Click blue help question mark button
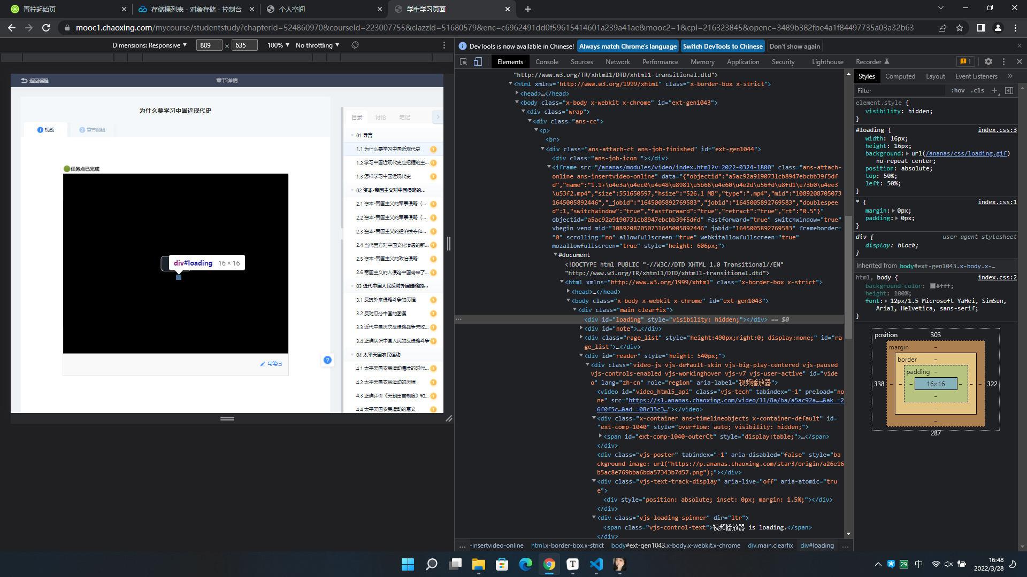The image size is (1027, 577). pyautogui.click(x=327, y=360)
